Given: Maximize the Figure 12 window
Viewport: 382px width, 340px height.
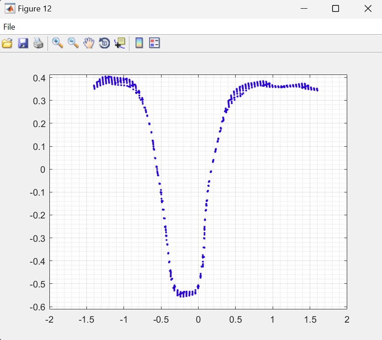Looking at the screenshot, I should (x=335, y=9).
